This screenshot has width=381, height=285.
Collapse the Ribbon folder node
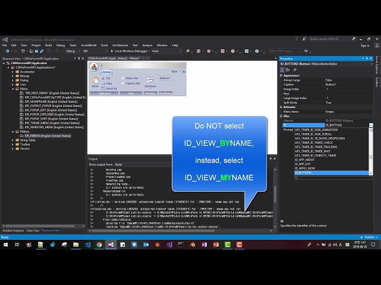coord(13,132)
